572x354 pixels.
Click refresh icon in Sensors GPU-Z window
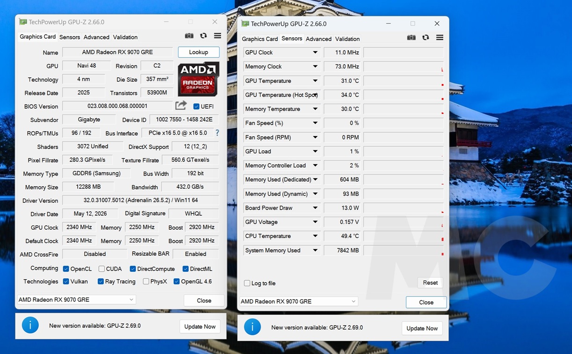click(425, 37)
